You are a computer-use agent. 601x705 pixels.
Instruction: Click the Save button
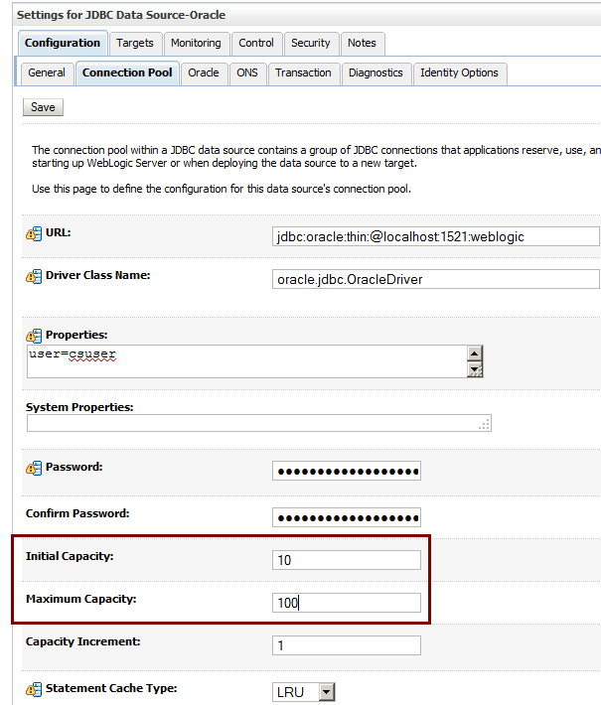click(43, 107)
